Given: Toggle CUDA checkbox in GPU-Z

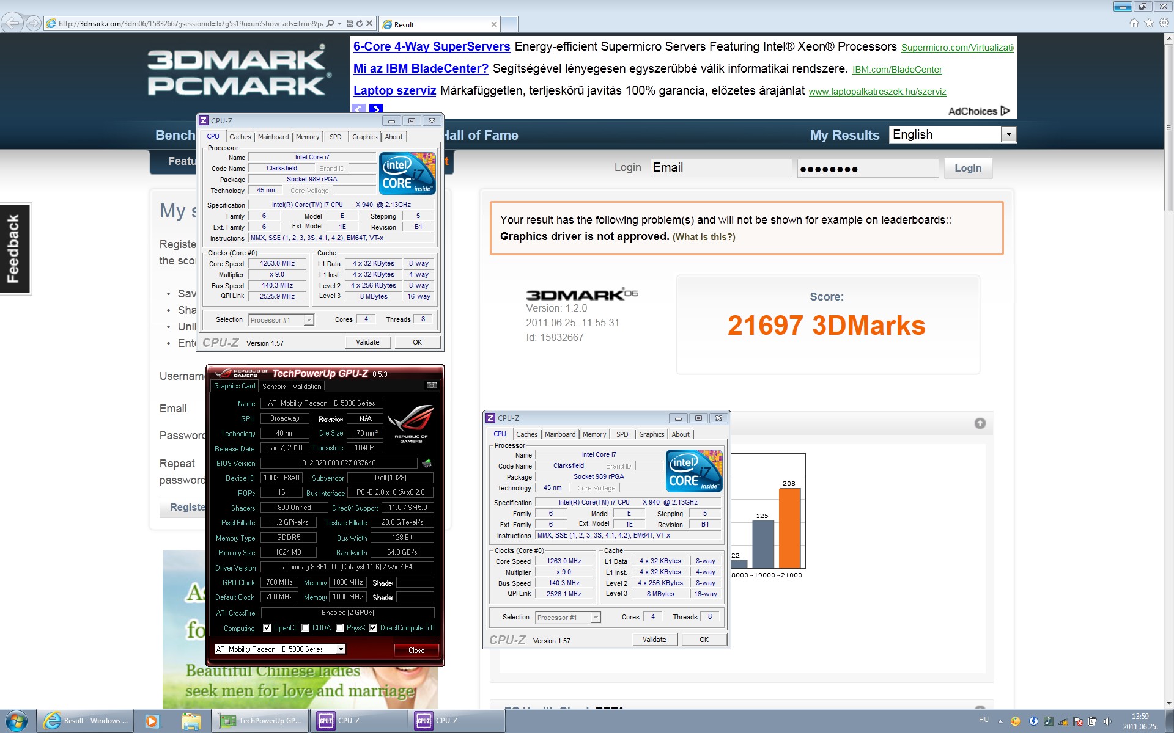Looking at the screenshot, I should [x=305, y=628].
